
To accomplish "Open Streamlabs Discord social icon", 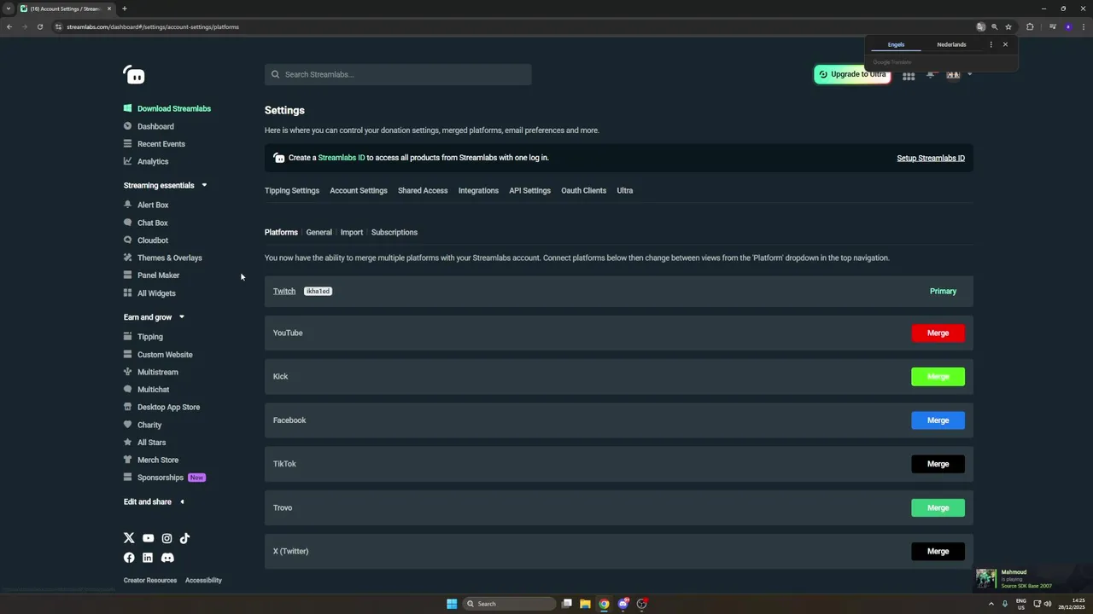I will tap(167, 558).
